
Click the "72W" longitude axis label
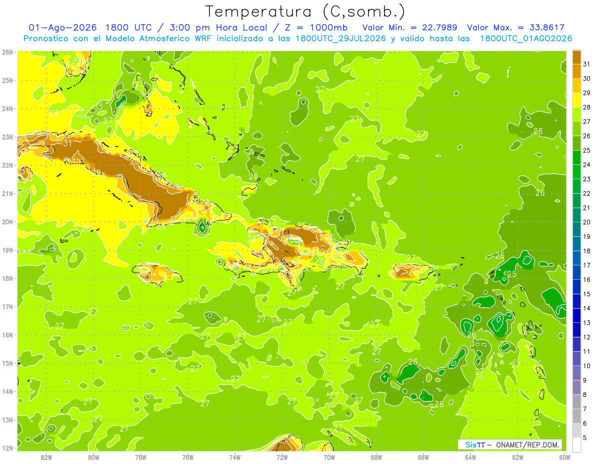282,457
